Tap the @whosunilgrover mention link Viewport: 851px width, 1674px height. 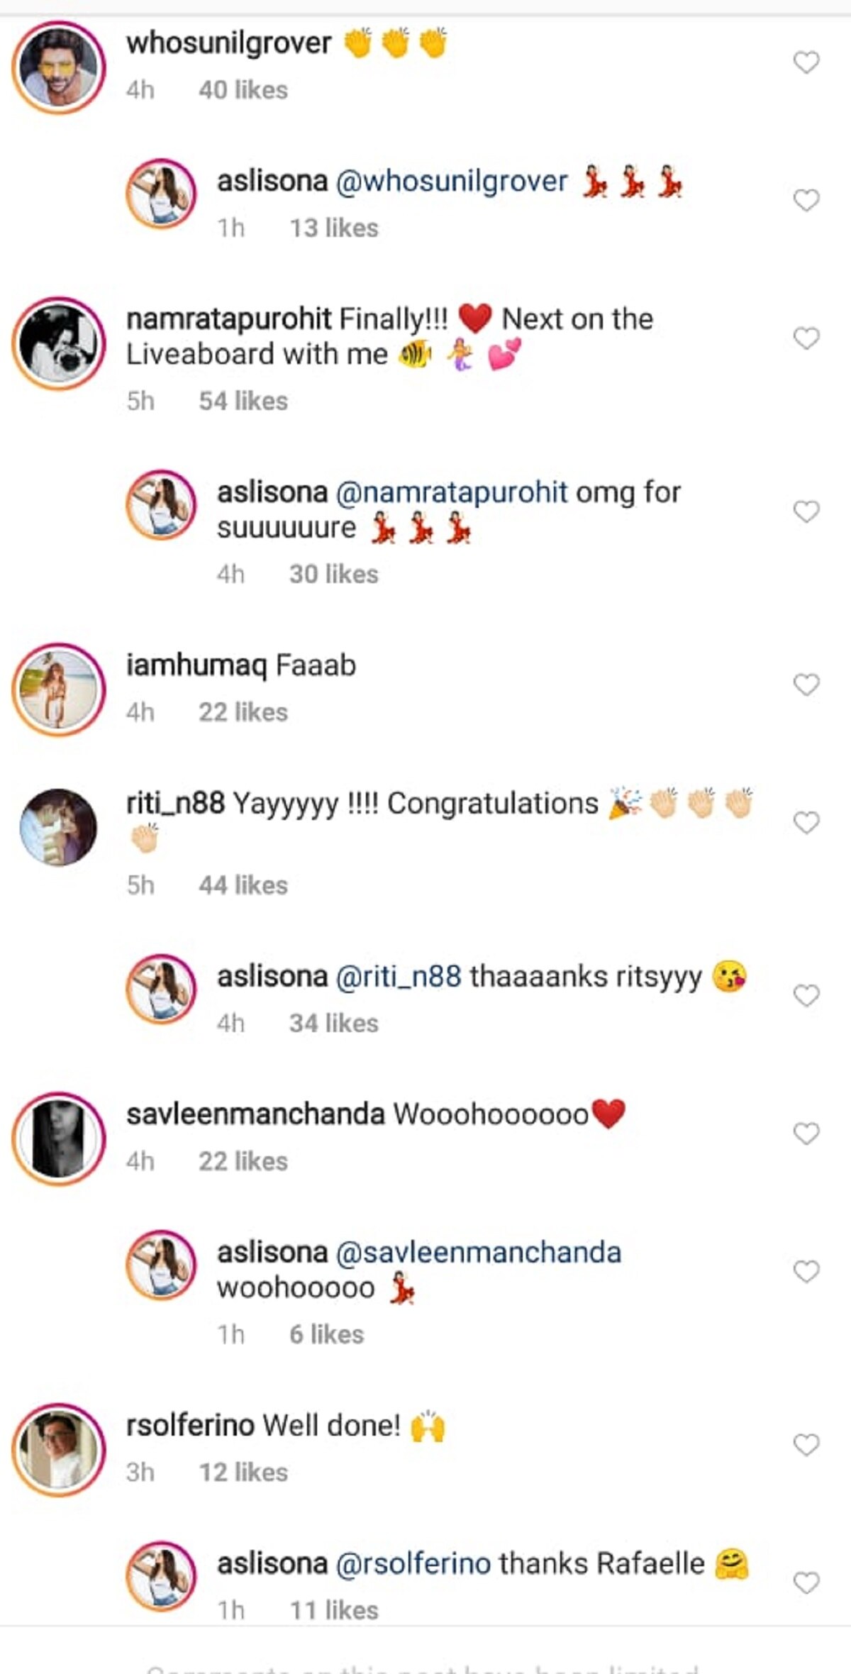451,182
